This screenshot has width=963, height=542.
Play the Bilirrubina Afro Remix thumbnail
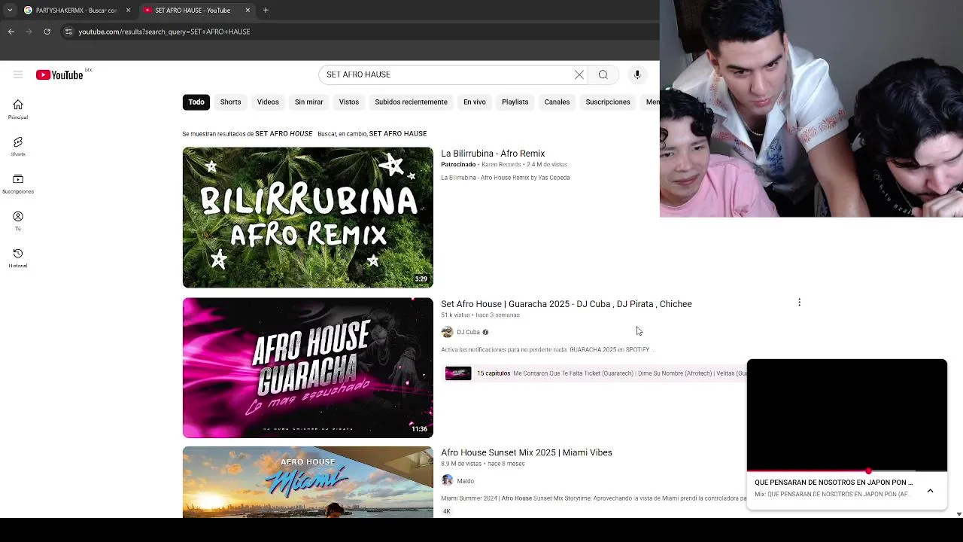(x=308, y=218)
